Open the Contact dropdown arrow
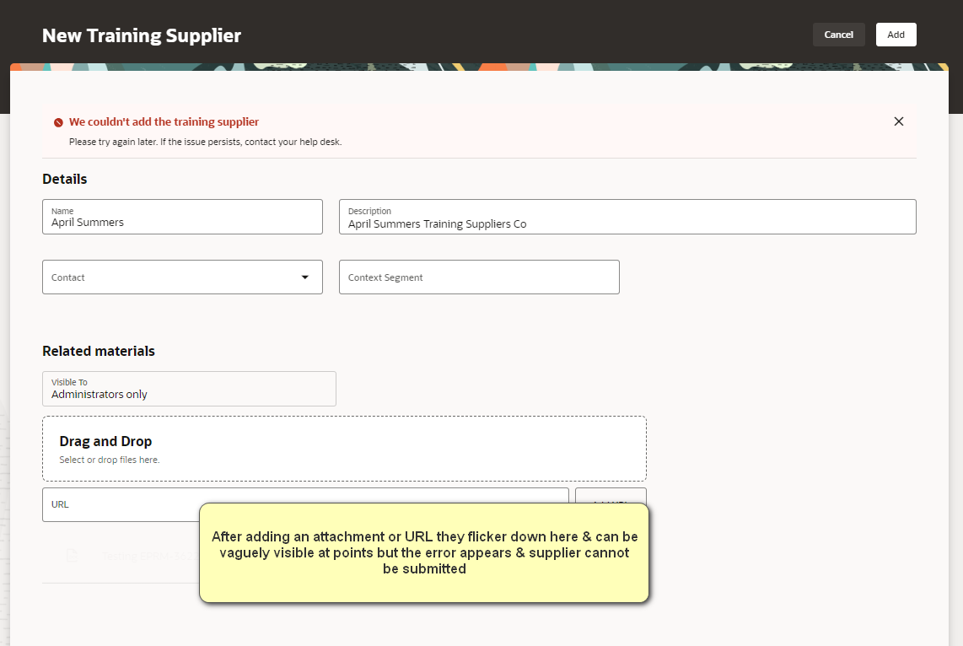This screenshot has height=646, width=963. tap(304, 277)
